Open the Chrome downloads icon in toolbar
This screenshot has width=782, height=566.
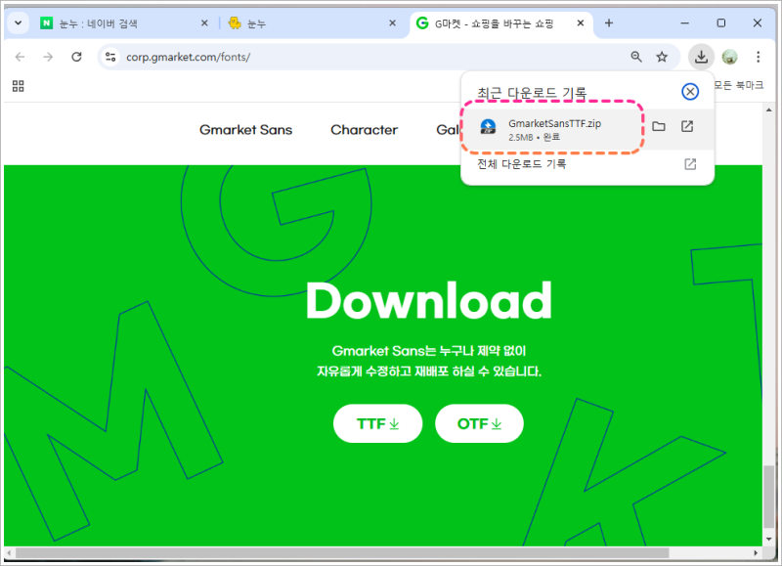coord(701,57)
